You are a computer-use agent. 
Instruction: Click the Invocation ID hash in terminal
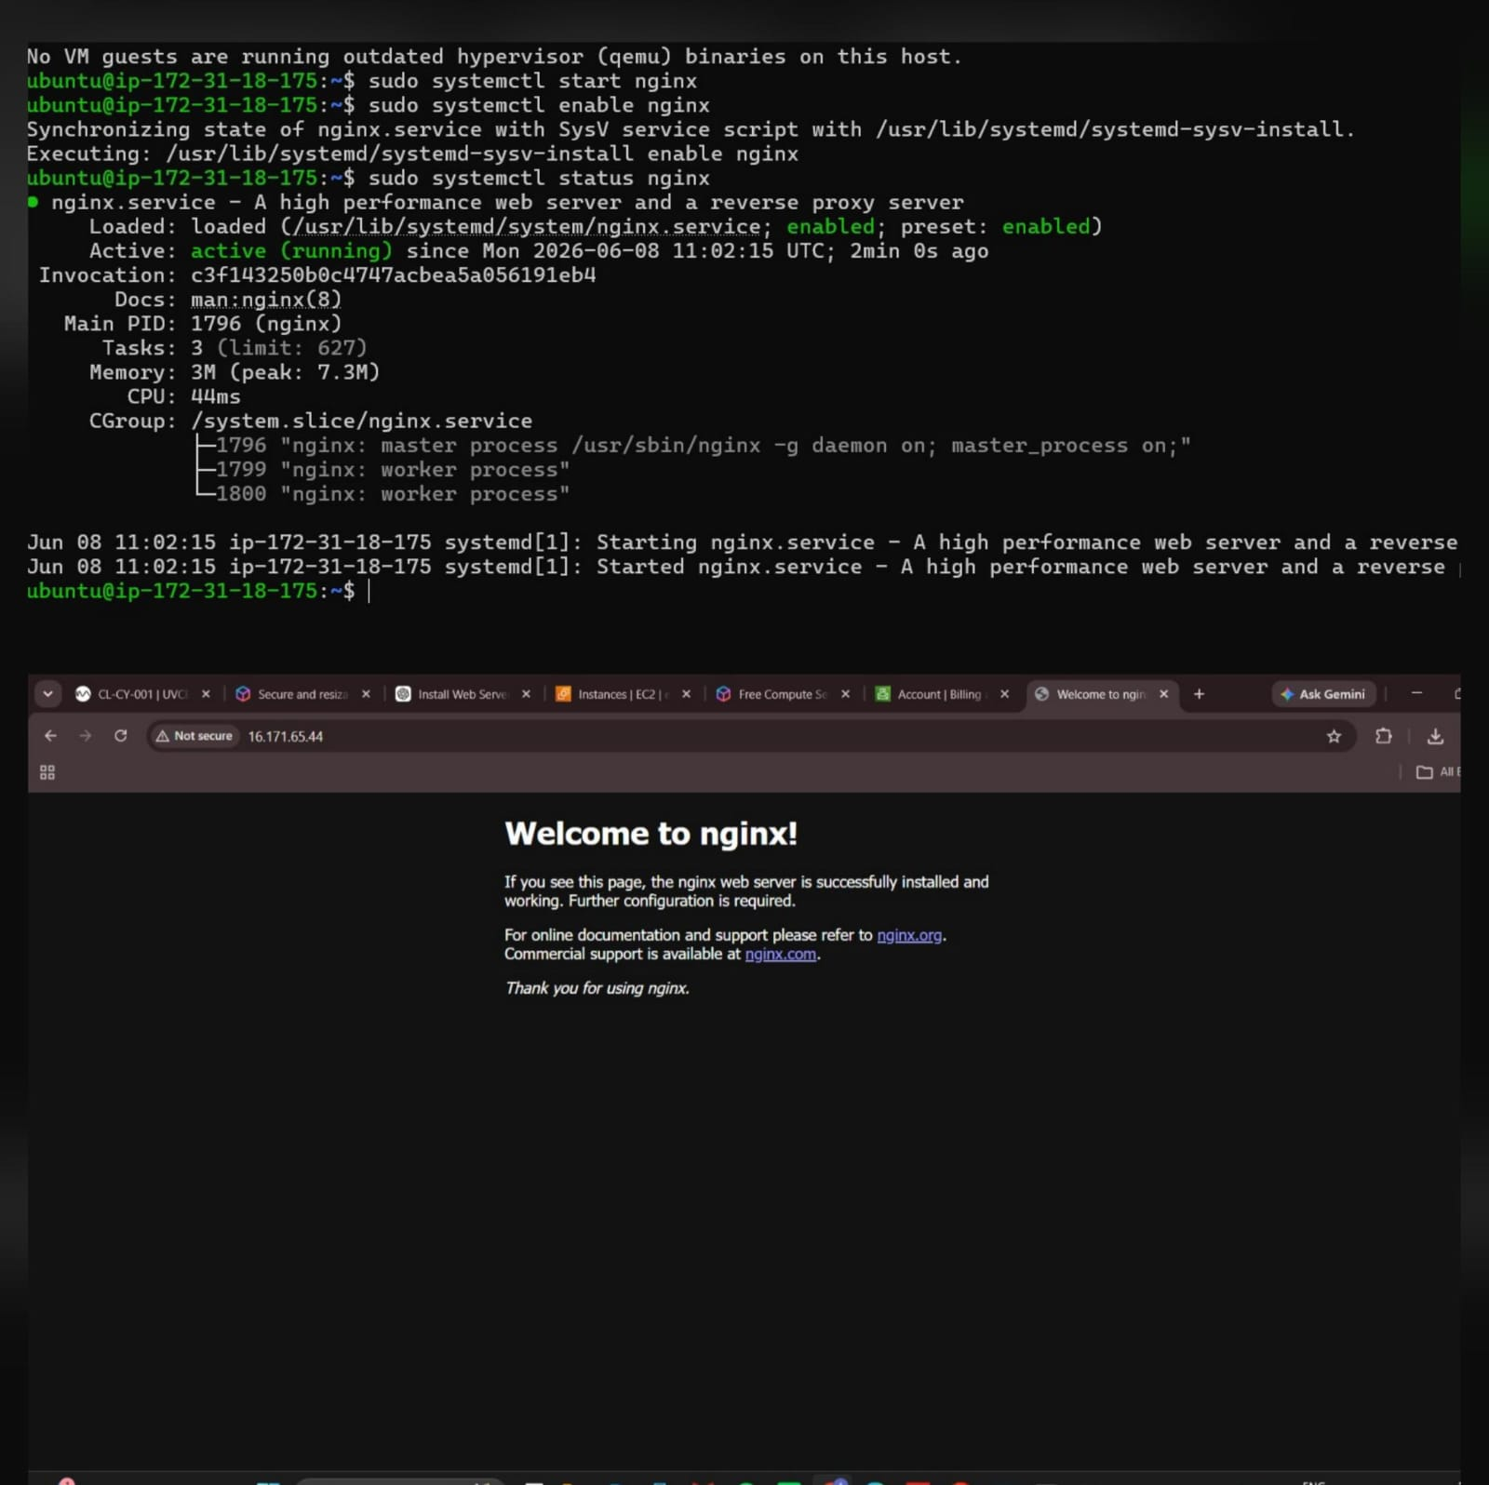393,275
